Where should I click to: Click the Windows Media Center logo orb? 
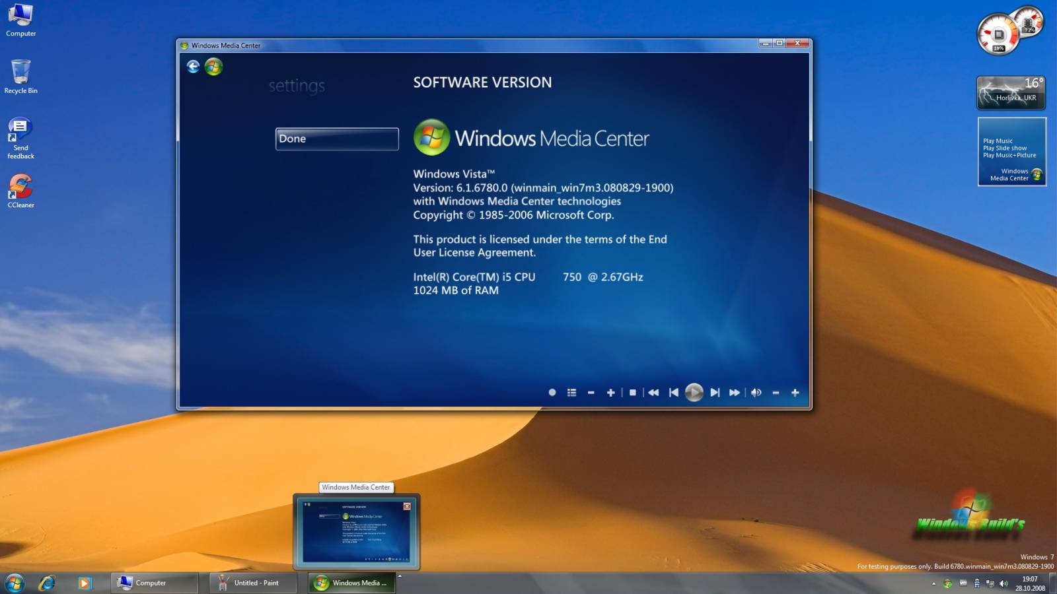pos(431,137)
